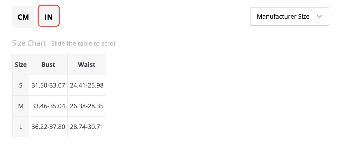Click the Size column header

21,64
